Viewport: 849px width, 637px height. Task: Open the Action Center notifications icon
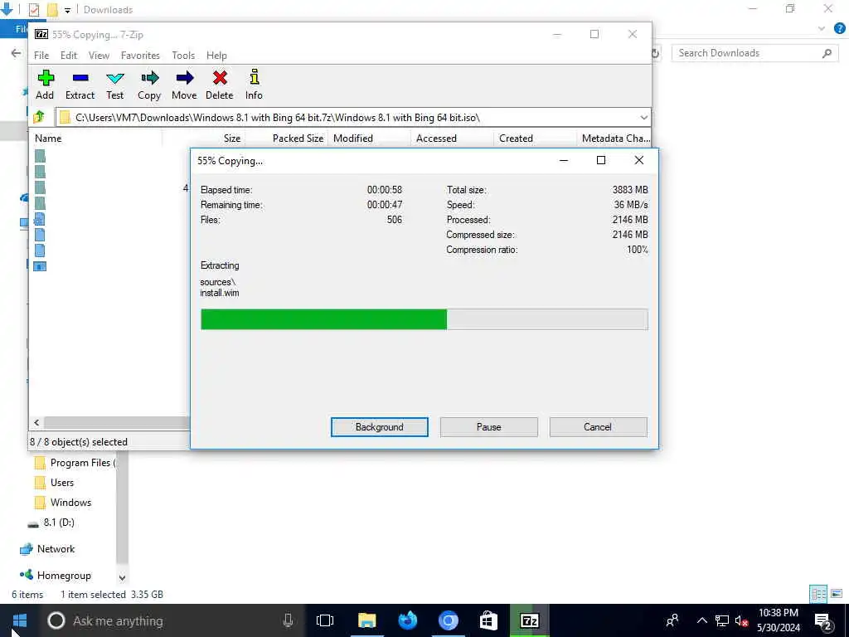point(823,621)
